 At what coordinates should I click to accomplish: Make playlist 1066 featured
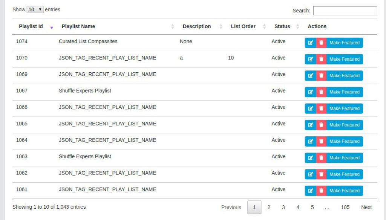point(345,108)
